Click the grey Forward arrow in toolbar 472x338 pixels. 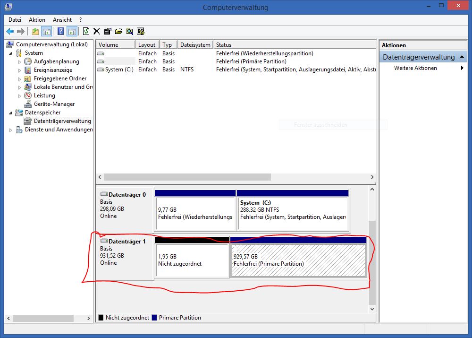21,31
